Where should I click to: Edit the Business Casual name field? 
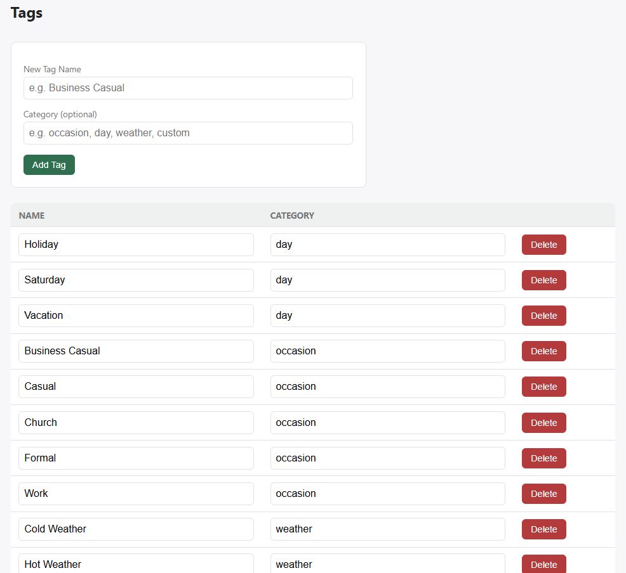point(136,351)
